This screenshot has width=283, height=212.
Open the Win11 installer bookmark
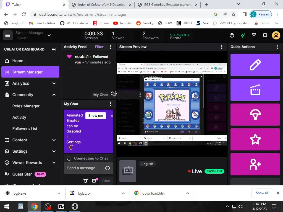point(74,23)
